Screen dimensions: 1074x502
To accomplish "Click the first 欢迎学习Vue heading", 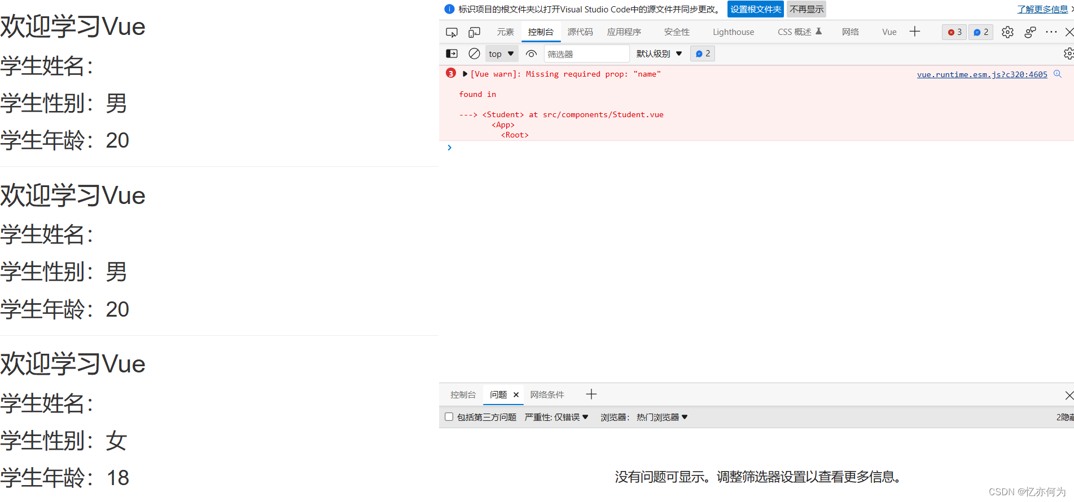I will [x=73, y=26].
